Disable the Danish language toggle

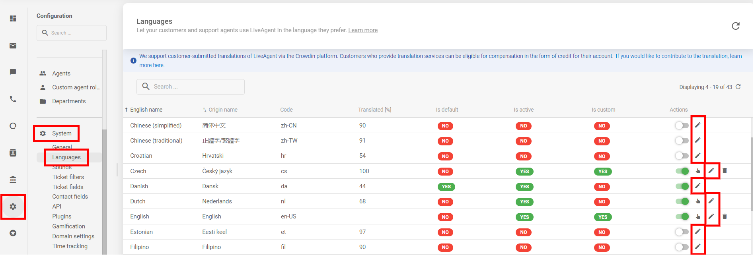682,186
